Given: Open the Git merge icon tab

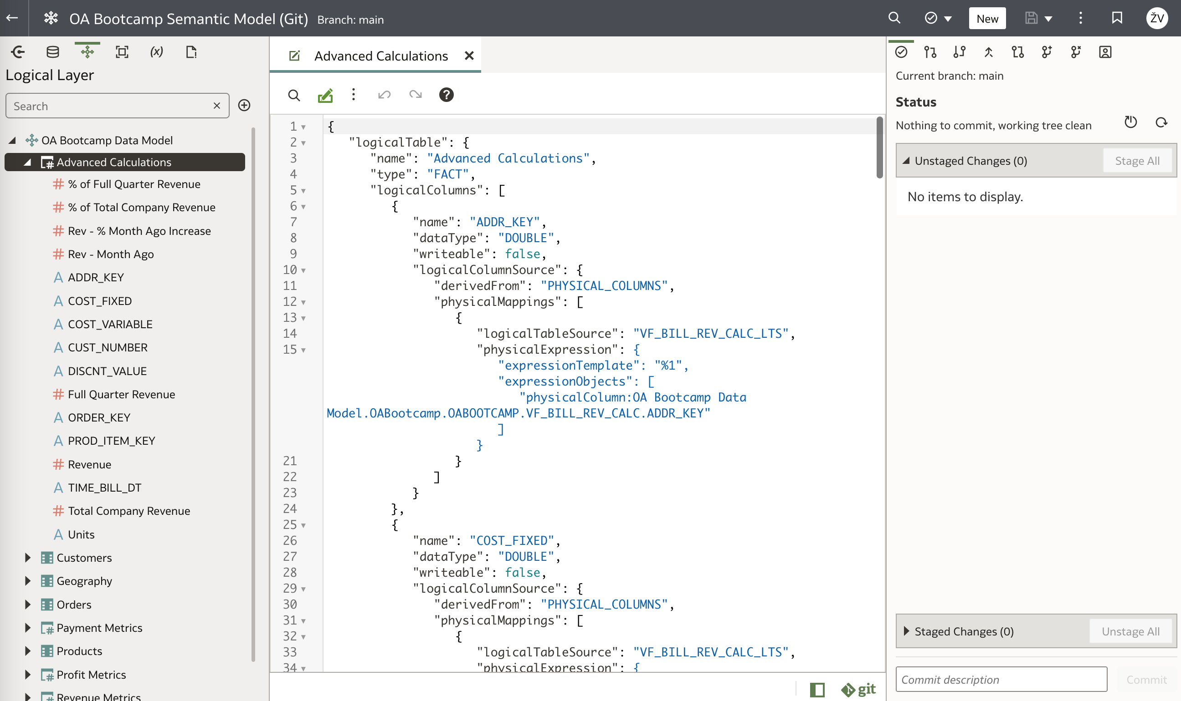Looking at the screenshot, I should click(989, 52).
